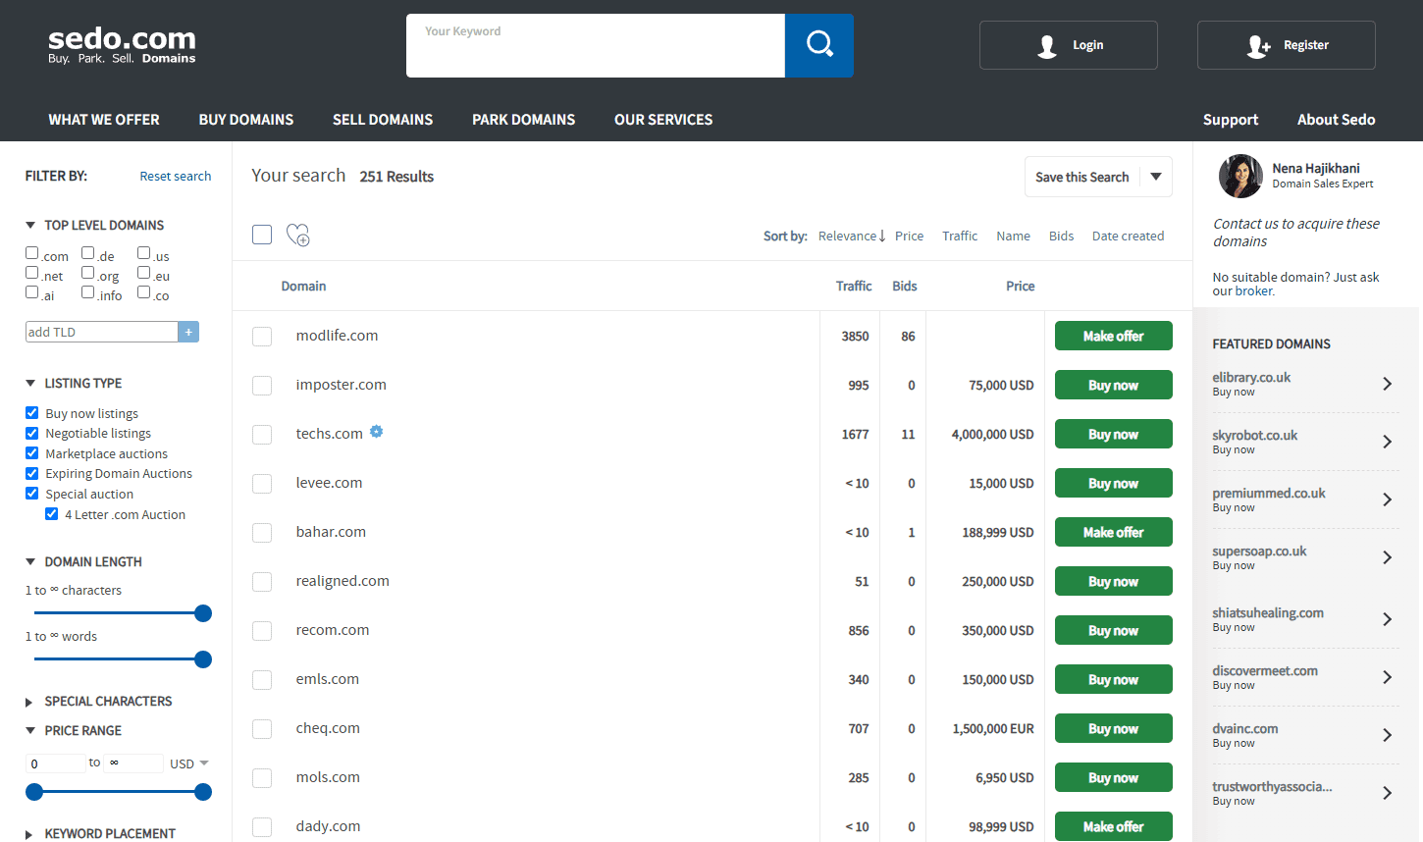Open the BUY DOMAINS menu

pos(245,119)
